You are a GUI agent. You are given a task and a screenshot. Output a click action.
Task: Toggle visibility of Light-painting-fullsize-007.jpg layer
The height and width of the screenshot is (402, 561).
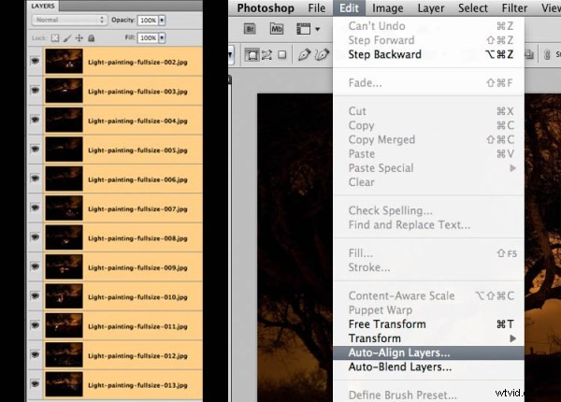point(35,208)
